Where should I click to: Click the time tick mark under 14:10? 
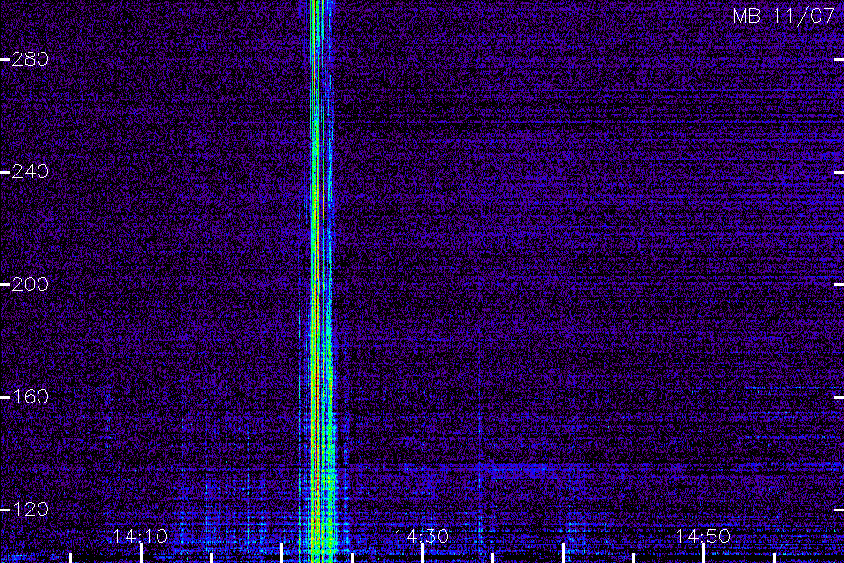tap(141, 554)
